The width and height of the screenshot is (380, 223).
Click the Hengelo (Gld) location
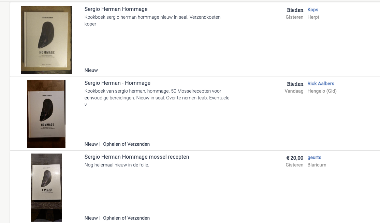coord(322,91)
